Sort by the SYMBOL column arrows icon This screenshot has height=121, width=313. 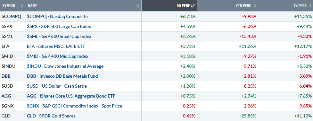[x=22, y=6]
